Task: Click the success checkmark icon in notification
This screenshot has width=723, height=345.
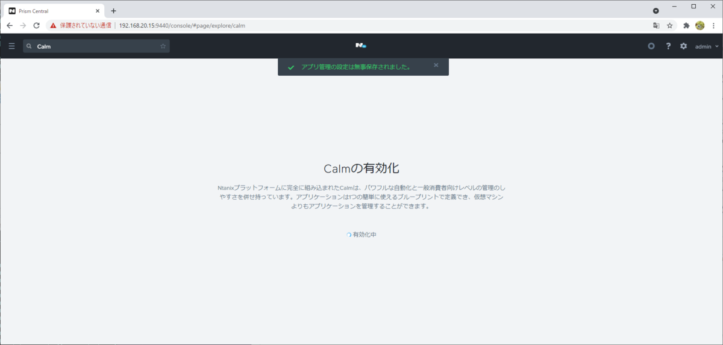Action: 291,67
